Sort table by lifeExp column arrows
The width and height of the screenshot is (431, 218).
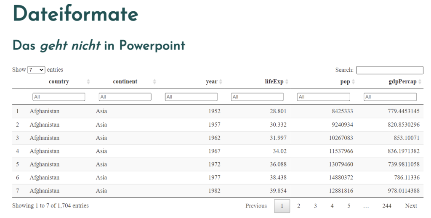click(287, 82)
